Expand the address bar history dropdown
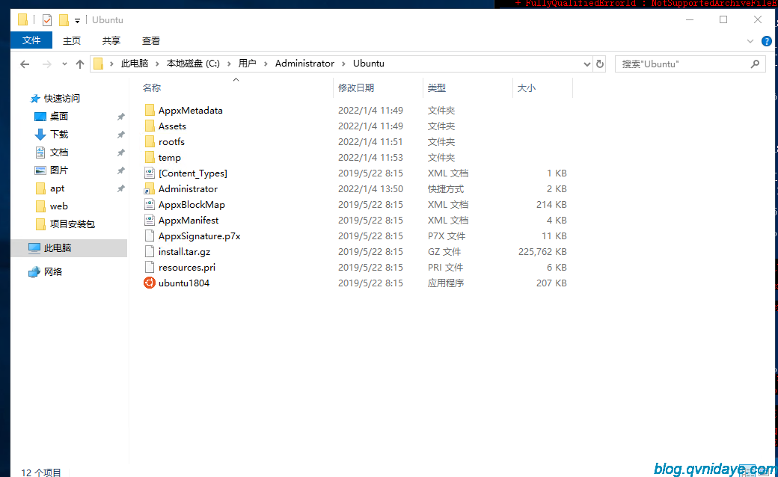778x477 pixels. pyautogui.click(x=587, y=64)
